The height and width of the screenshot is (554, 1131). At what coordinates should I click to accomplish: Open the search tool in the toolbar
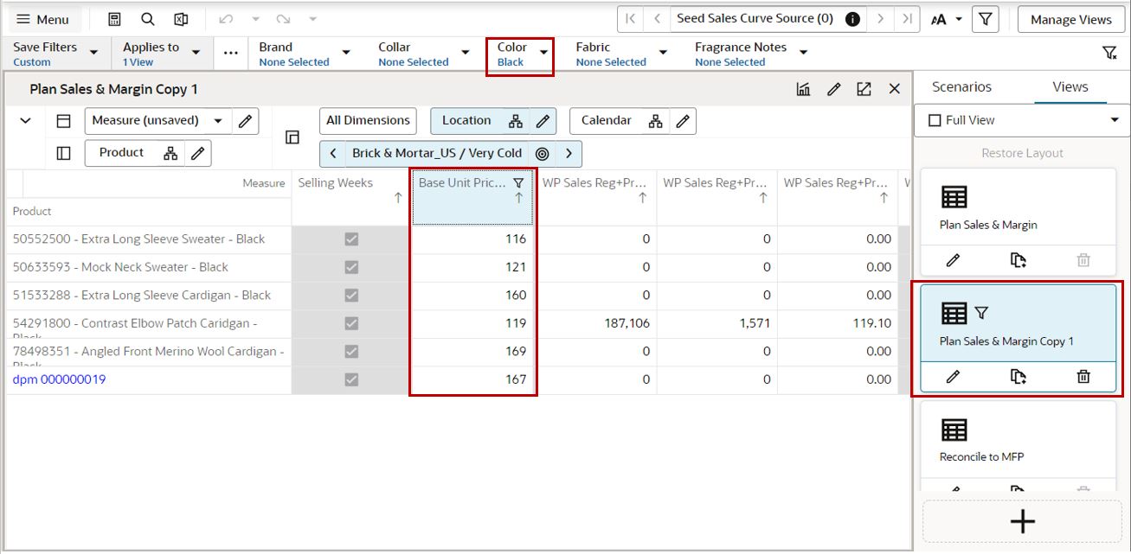147,18
